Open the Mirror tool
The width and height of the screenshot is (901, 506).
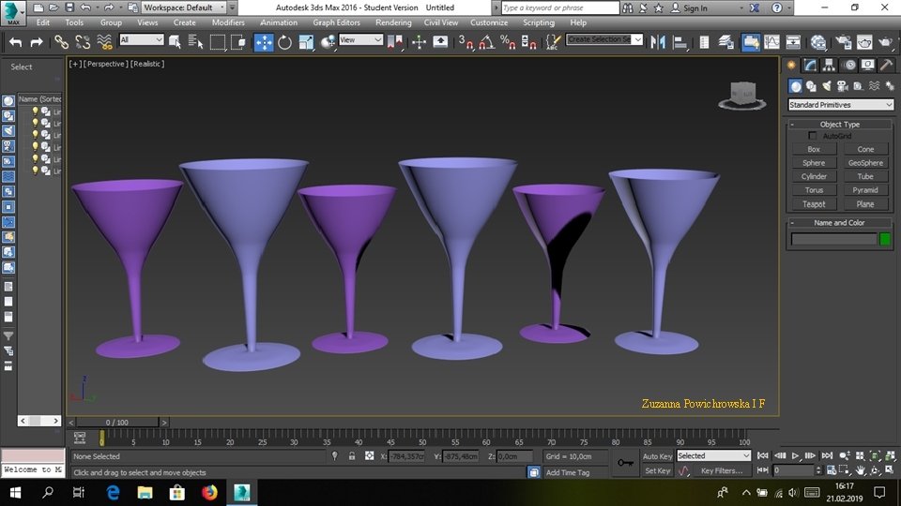(x=658, y=42)
